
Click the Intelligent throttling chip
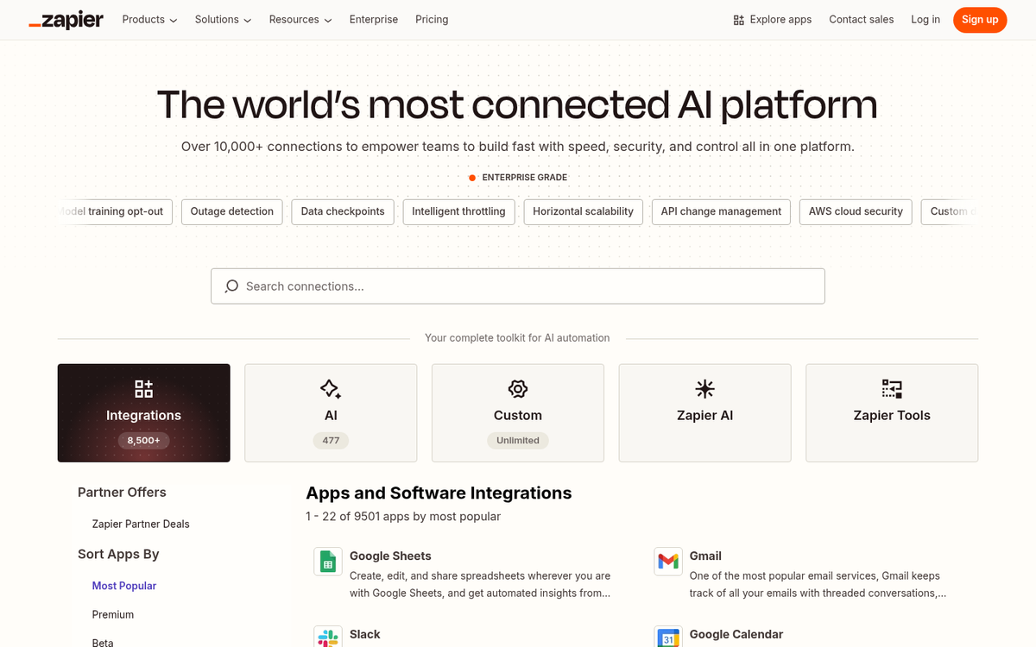458,212
